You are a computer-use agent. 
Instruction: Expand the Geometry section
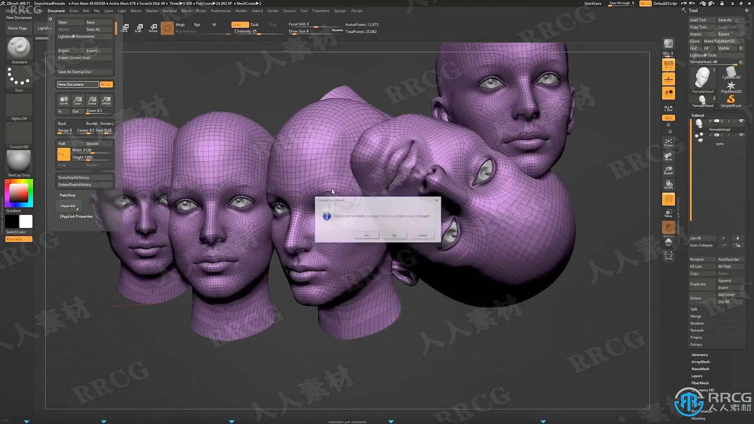[699, 355]
